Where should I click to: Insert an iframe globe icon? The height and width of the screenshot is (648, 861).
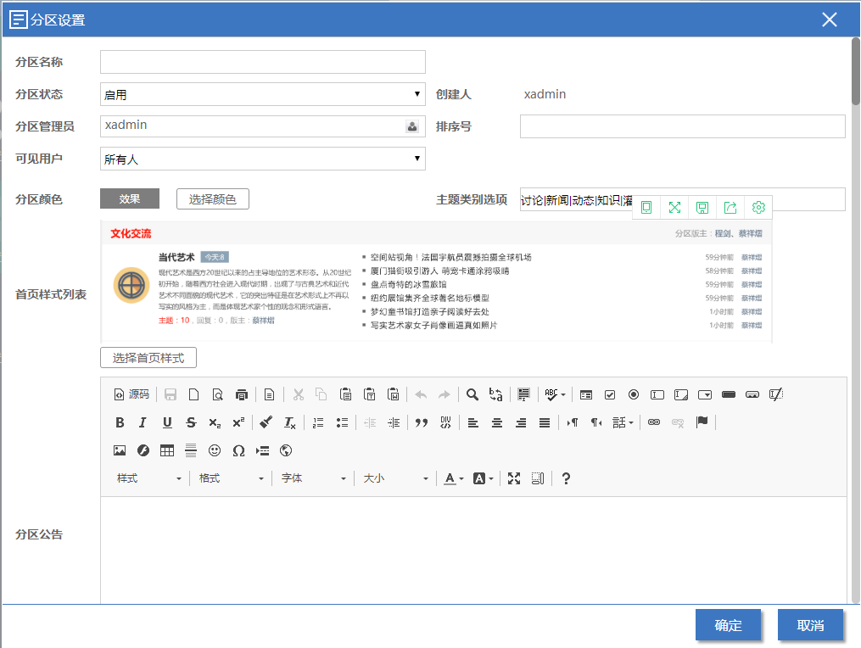pyautogui.click(x=286, y=451)
